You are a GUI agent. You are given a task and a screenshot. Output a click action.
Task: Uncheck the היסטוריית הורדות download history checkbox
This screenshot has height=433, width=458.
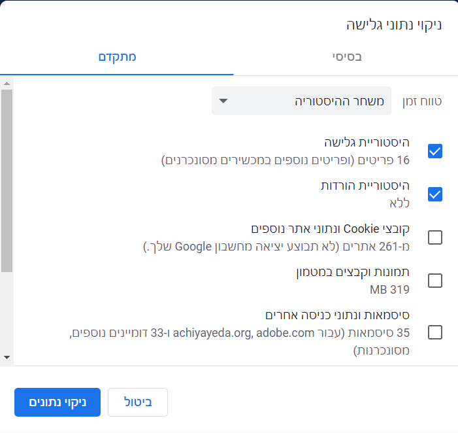435,194
